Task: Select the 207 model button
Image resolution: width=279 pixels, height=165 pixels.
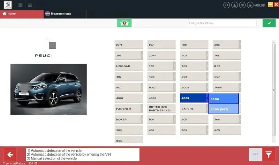Action: pos(129,55)
